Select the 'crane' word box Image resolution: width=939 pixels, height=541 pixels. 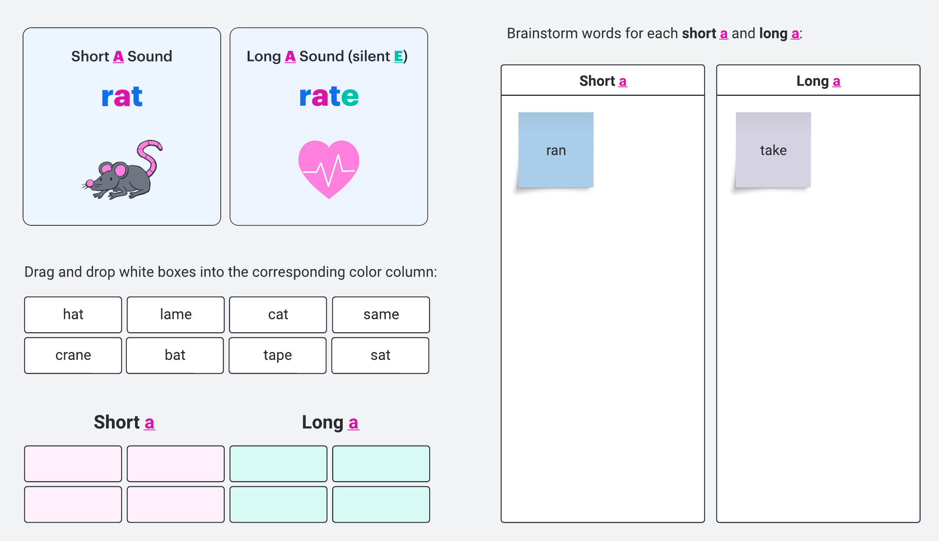pyautogui.click(x=73, y=355)
